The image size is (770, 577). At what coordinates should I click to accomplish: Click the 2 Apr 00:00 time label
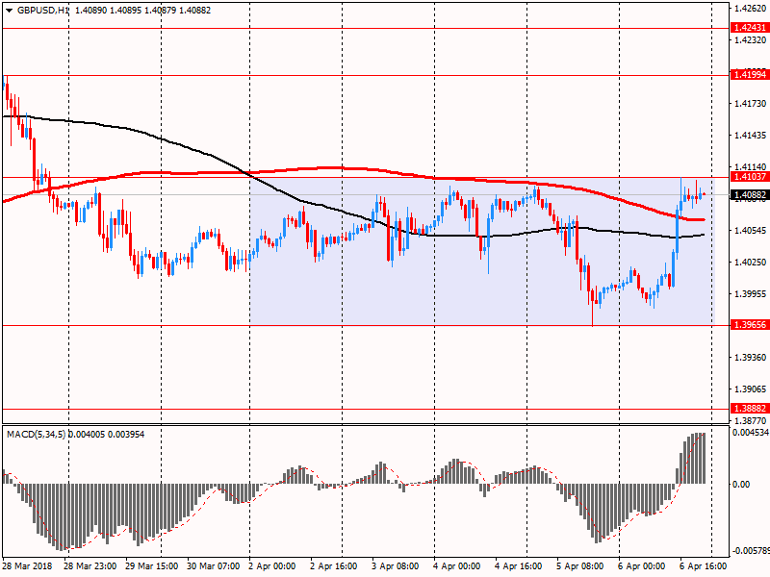pyautogui.click(x=272, y=566)
